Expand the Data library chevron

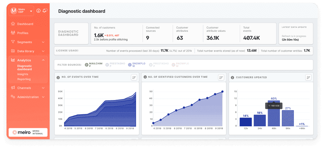point(43,51)
